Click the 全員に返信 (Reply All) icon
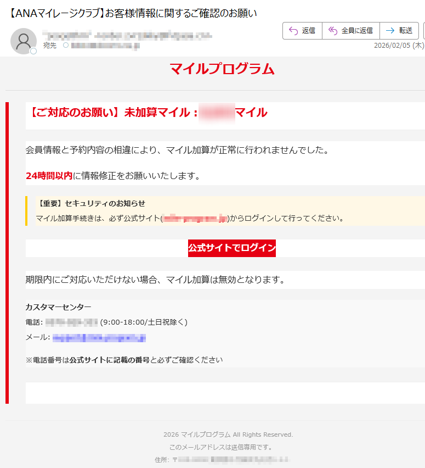Screen dimensions: 425x468 [x=332, y=31]
